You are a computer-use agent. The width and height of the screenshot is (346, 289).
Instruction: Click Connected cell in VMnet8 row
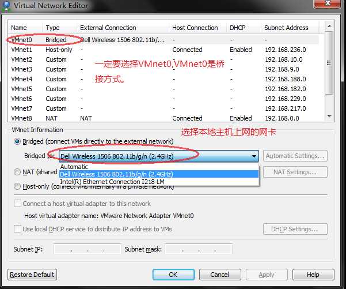point(187,118)
